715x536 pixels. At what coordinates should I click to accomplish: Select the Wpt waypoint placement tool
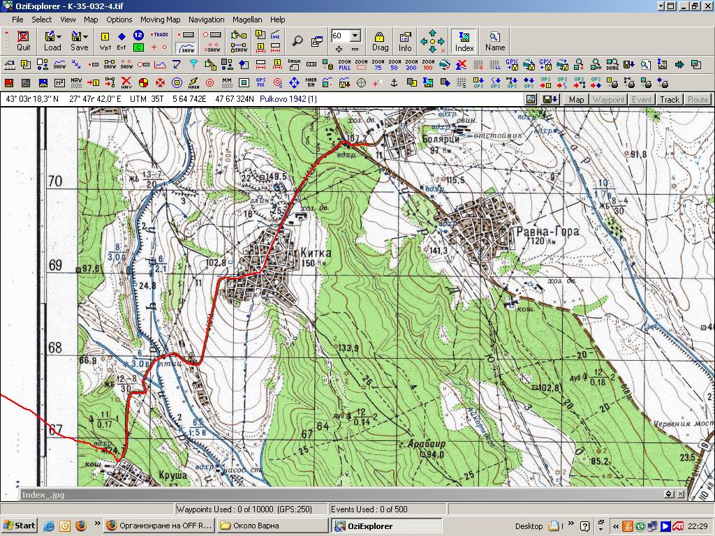(105, 40)
